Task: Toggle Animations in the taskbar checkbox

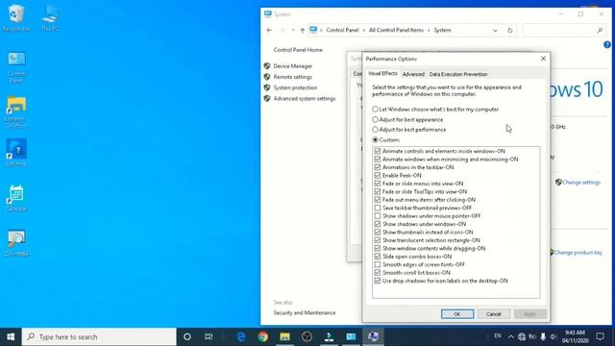Action: (x=378, y=167)
